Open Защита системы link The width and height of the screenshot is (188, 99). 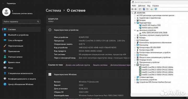coord(100,65)
